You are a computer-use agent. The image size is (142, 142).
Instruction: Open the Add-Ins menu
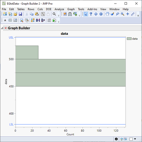click(92, 9)
